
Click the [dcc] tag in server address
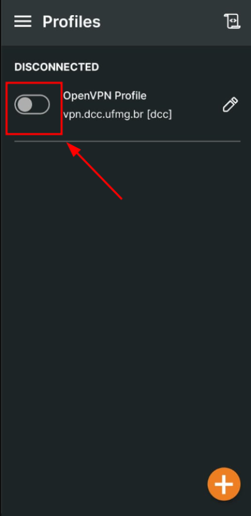coord(159,114)
